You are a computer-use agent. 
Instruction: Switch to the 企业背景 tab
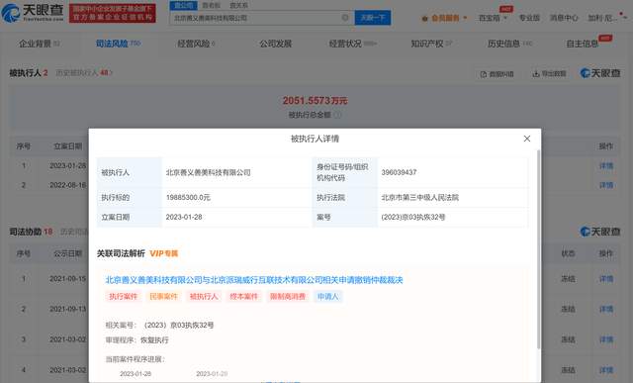[x=39, y=44]
